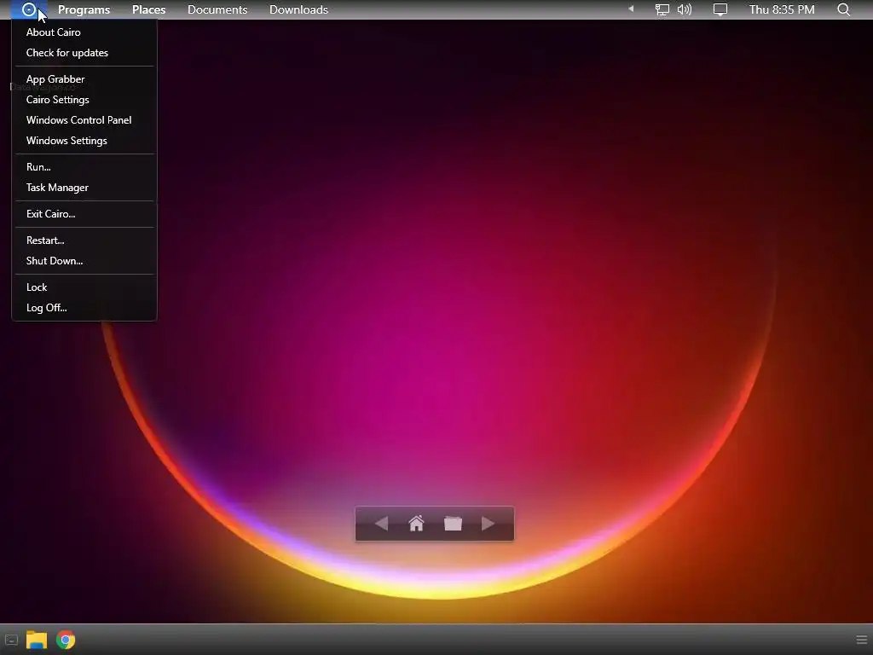Toggle the desktop overlay taskbar button
Screen dimensions: 873x655
coord(11,641)
